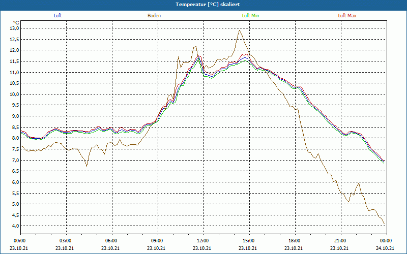
Task: Click the '4,0' y-axis value
Action: (16, 226)
